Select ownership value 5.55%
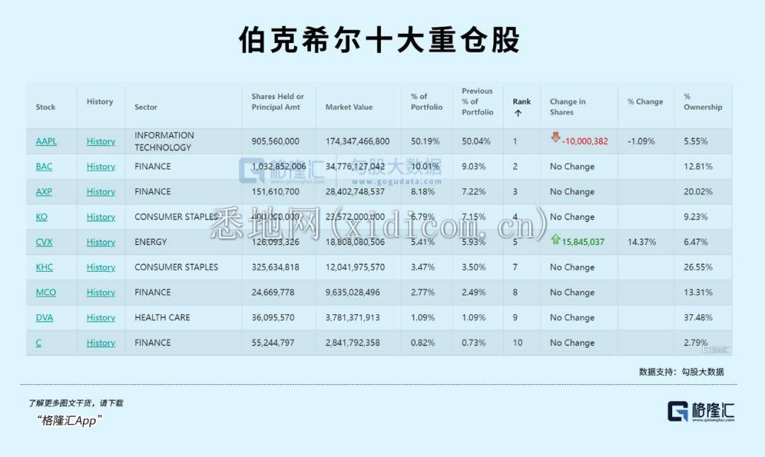The width and height of the screenshot is (765, 457). (696, 141)
